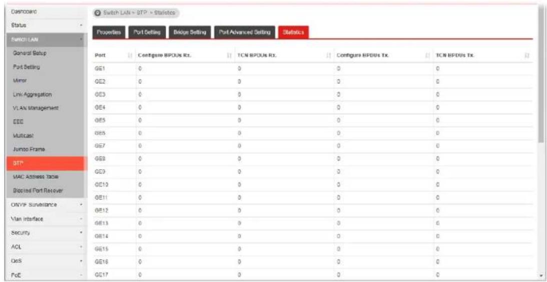This screenshot has width=547, height=282.
Task: Select the GE4 port row
Action: (x=313, y=108)
